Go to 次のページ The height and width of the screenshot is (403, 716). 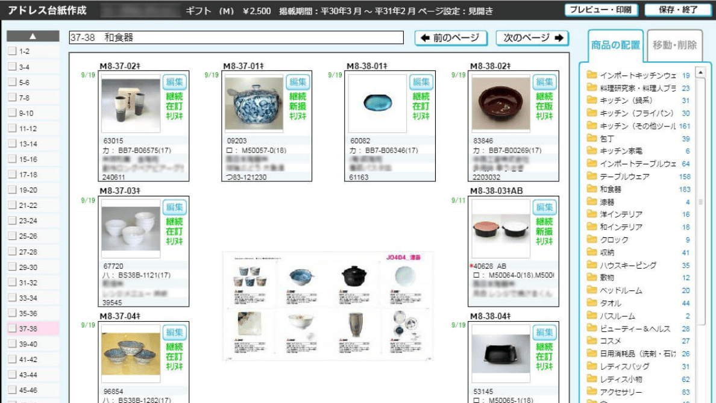(532, 38)
